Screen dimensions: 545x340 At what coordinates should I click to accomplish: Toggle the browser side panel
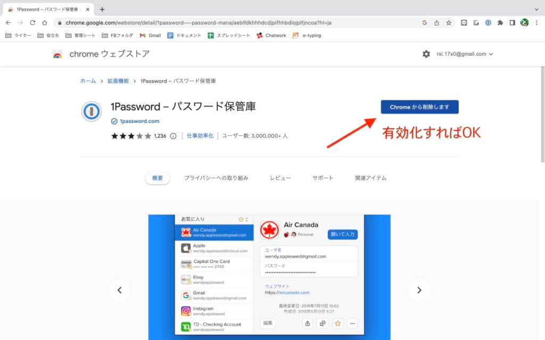pyautogui.click(x=513, y=22)
